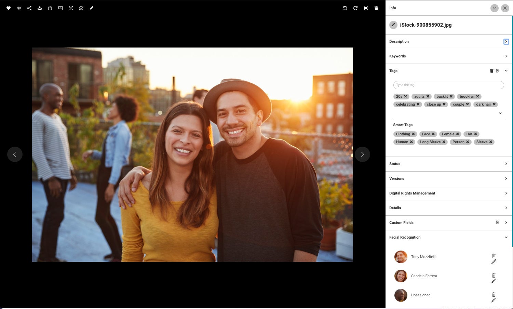Open the Description panel arrow button
The image size is (513, 309).
[506, 41]
